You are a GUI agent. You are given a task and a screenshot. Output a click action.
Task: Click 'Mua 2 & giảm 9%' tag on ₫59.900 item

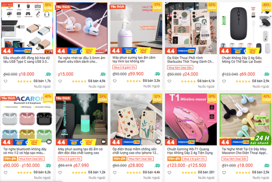pyautogui.click(x=124, y=67)
